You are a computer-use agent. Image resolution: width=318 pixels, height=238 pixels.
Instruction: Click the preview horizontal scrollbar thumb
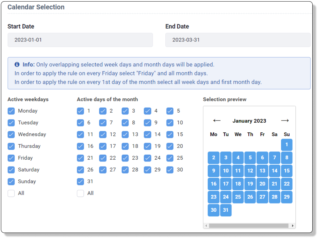tap(249, 226)
